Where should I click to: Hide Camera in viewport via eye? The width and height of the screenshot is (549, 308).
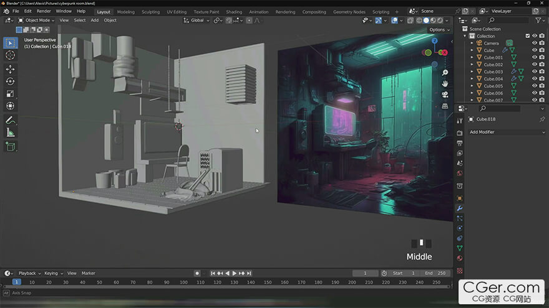(x=534, y=43)
